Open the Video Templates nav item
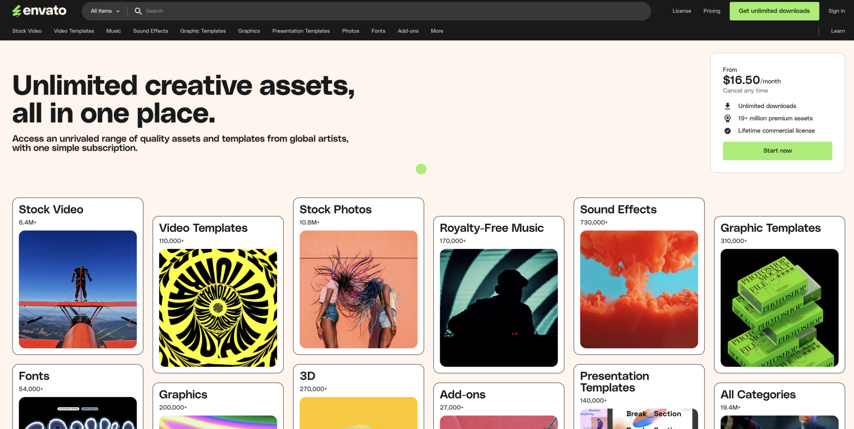Image resolution: width=854 pixels, height=429 pixels. 74,31
